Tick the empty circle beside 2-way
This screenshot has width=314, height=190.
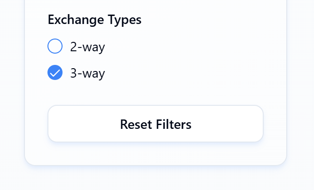[55, 47]
